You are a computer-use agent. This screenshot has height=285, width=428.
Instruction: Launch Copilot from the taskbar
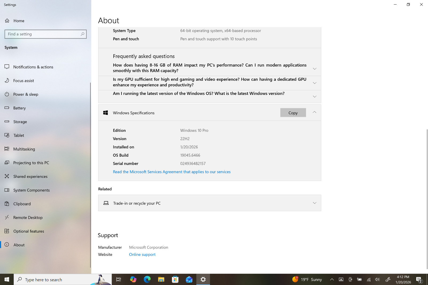pos(133,279)
